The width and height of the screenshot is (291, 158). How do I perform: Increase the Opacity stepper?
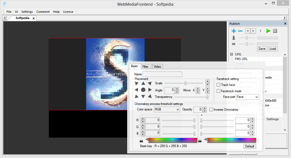click(x=204, y=108)
